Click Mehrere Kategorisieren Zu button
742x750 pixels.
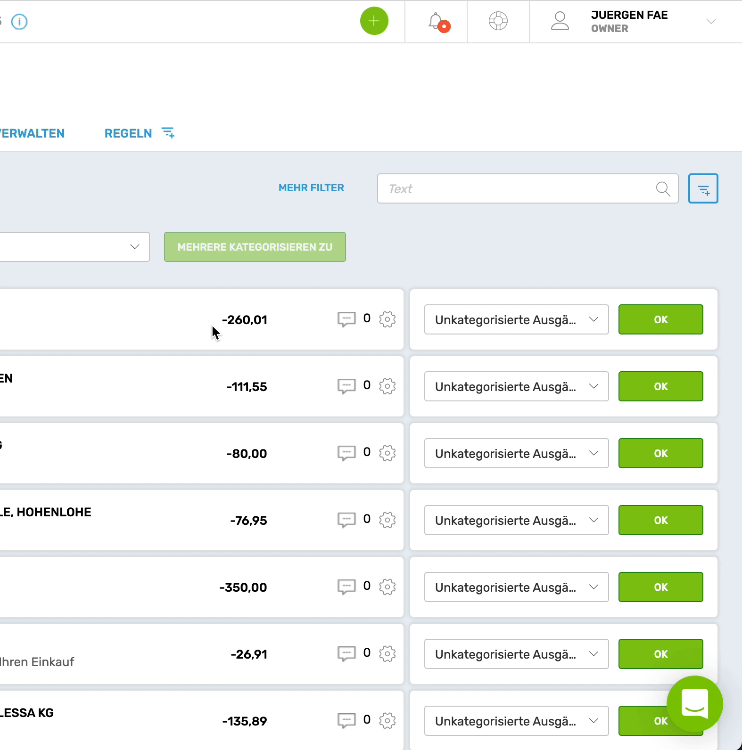point(255,247)
